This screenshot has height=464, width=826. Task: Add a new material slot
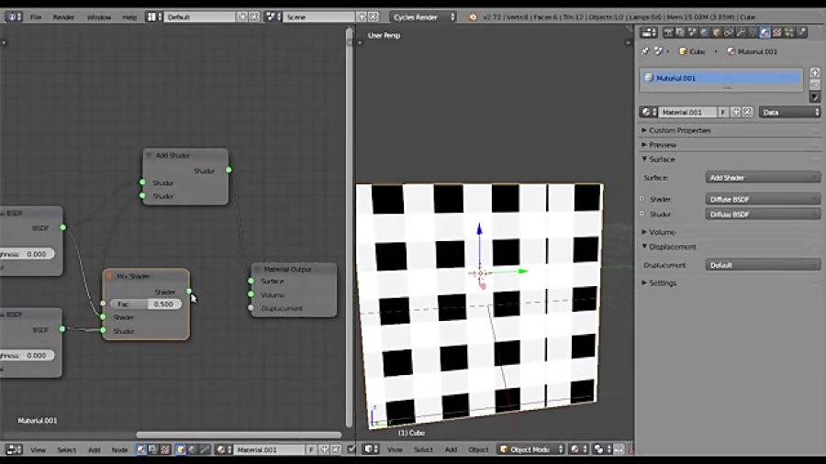point(814,72)
